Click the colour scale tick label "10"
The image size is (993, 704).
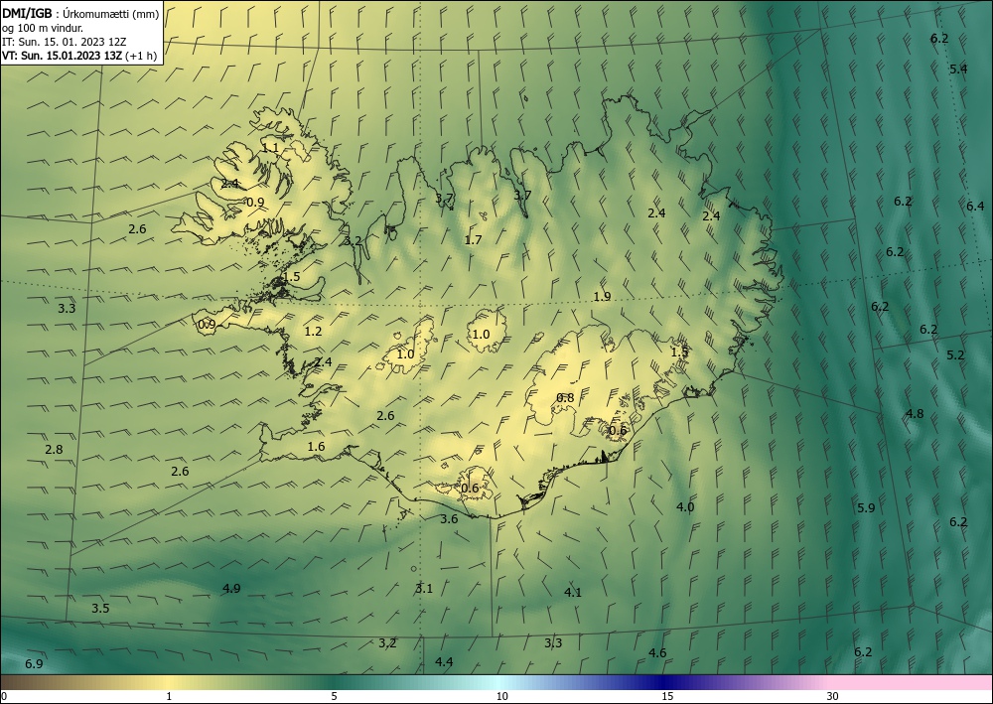(x=501, y=696)
